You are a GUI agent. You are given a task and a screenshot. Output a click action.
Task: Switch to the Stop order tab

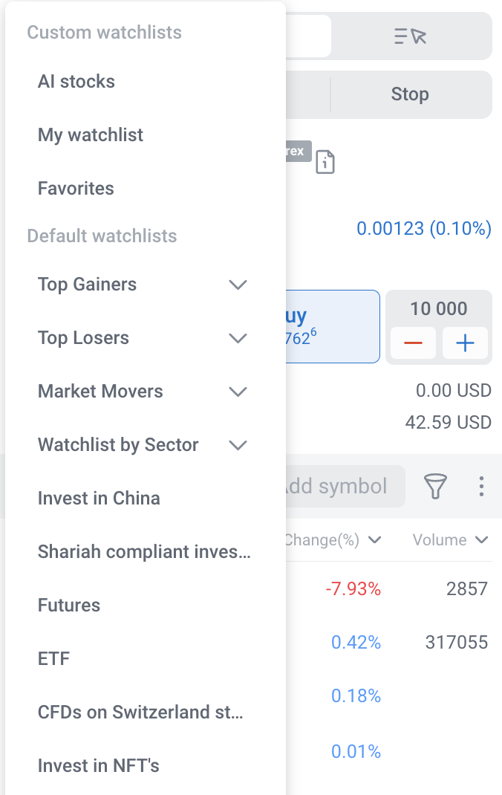[x=410, y=94]
